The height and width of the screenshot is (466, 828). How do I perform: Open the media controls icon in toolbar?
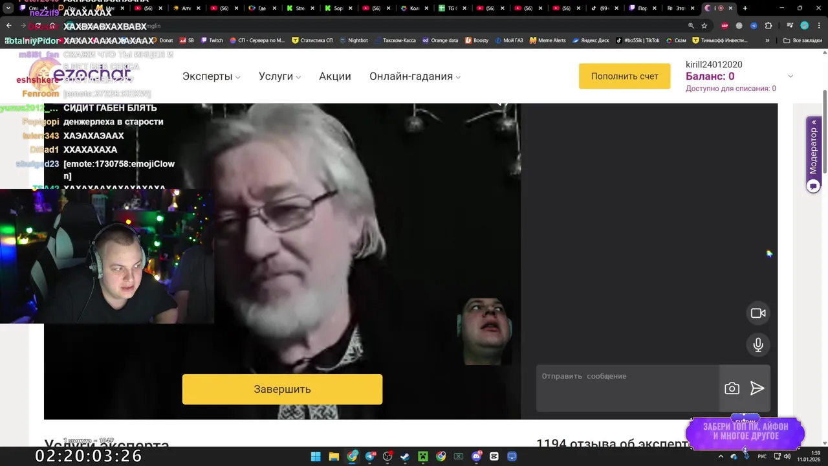tap(790, 26)
